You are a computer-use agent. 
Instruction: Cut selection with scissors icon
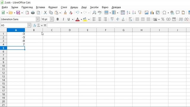coord(45,12)
